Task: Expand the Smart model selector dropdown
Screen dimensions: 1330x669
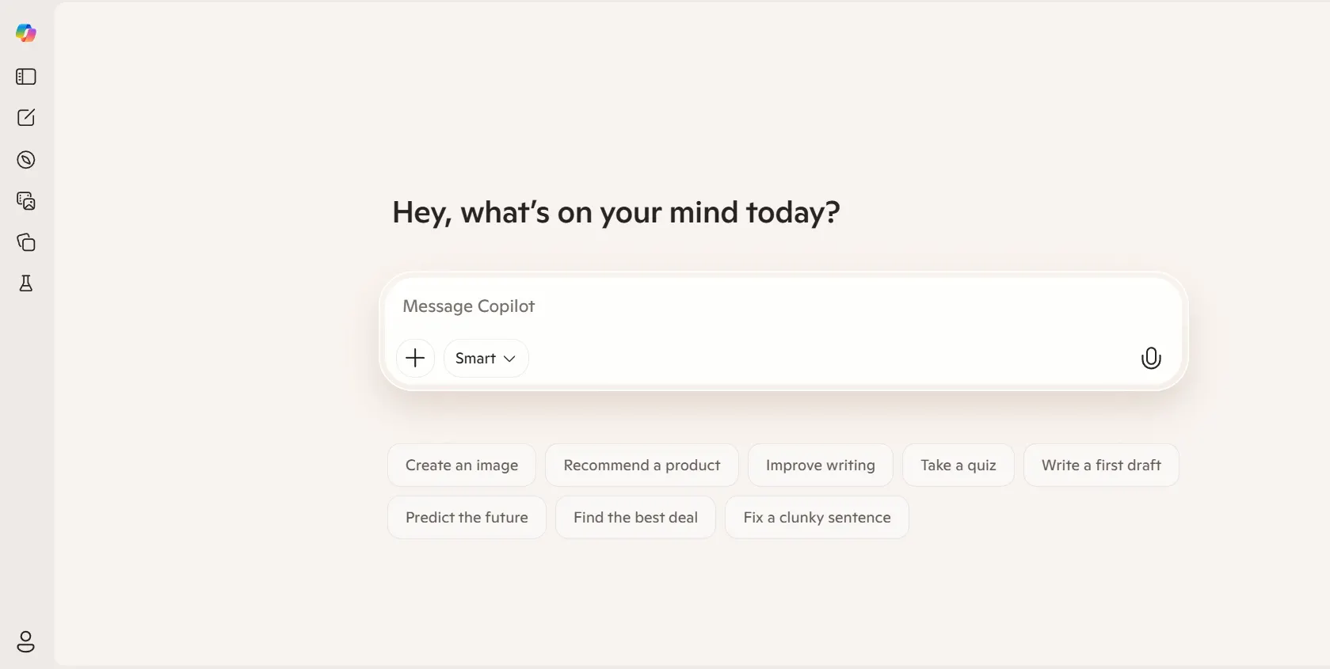Action: click(x=485, y=358)
